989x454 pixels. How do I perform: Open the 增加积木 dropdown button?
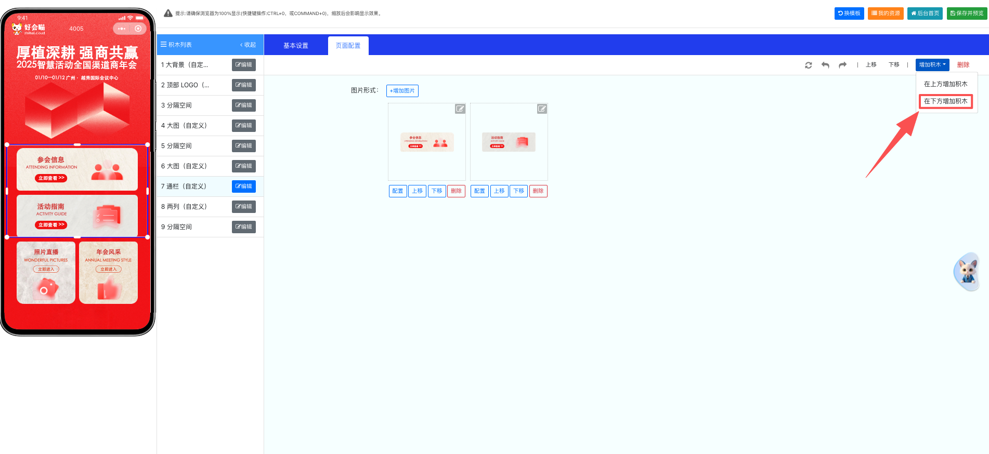coord(932,65)
